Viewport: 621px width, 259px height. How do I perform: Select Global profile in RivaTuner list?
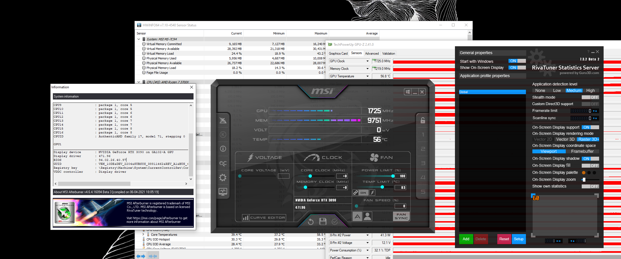pyautogui.click(x=492, y=92)
